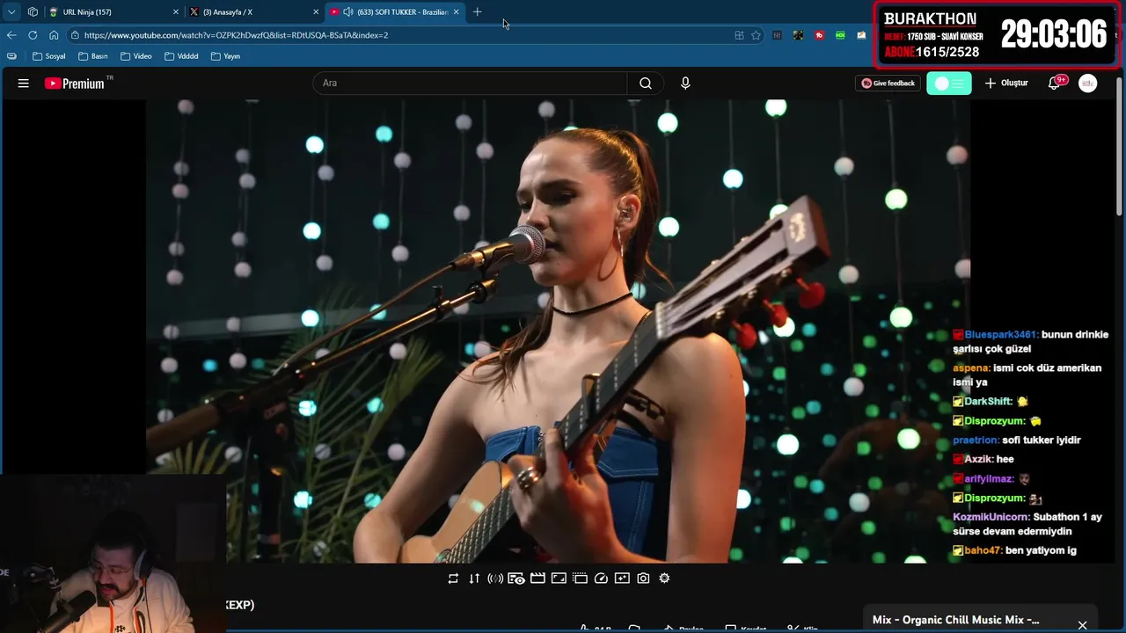Open the Sosyal bookmarks folder
The width and height of the screenshot is (1126, 633).
(x=48, y=56)
